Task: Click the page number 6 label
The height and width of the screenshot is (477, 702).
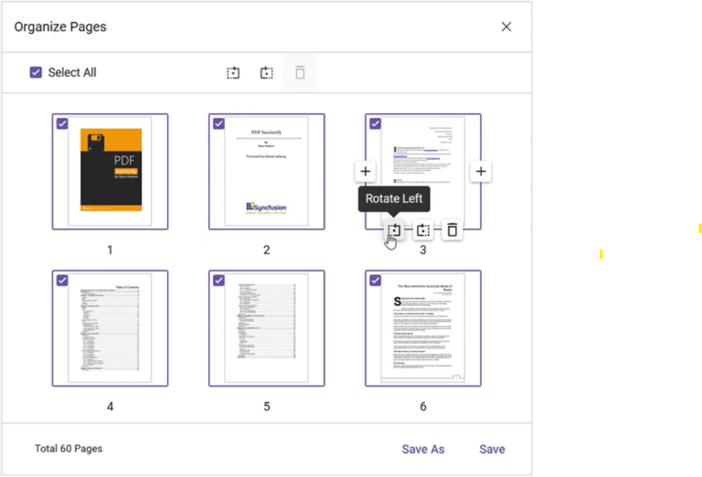Action: click(423, 407)
